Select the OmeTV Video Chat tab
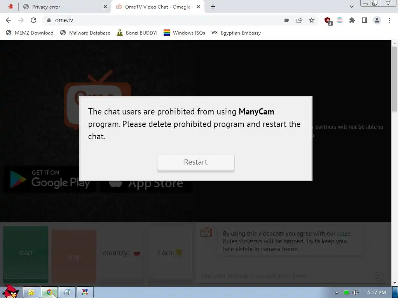The image size is (398, 298). [x=157, y=7]
